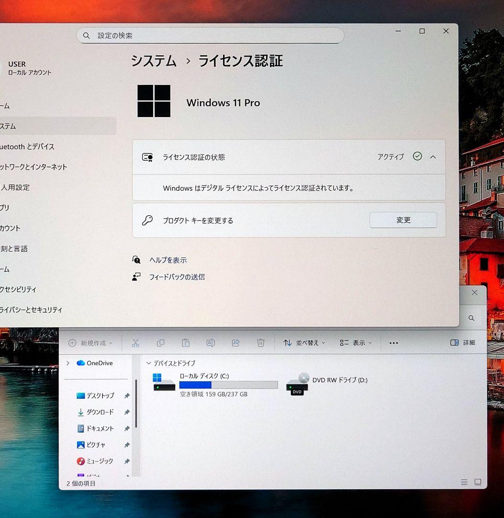Select the Copy icon in Explorer toolbar
Viewport: 504px width, 518px height.
coord(161,342)
